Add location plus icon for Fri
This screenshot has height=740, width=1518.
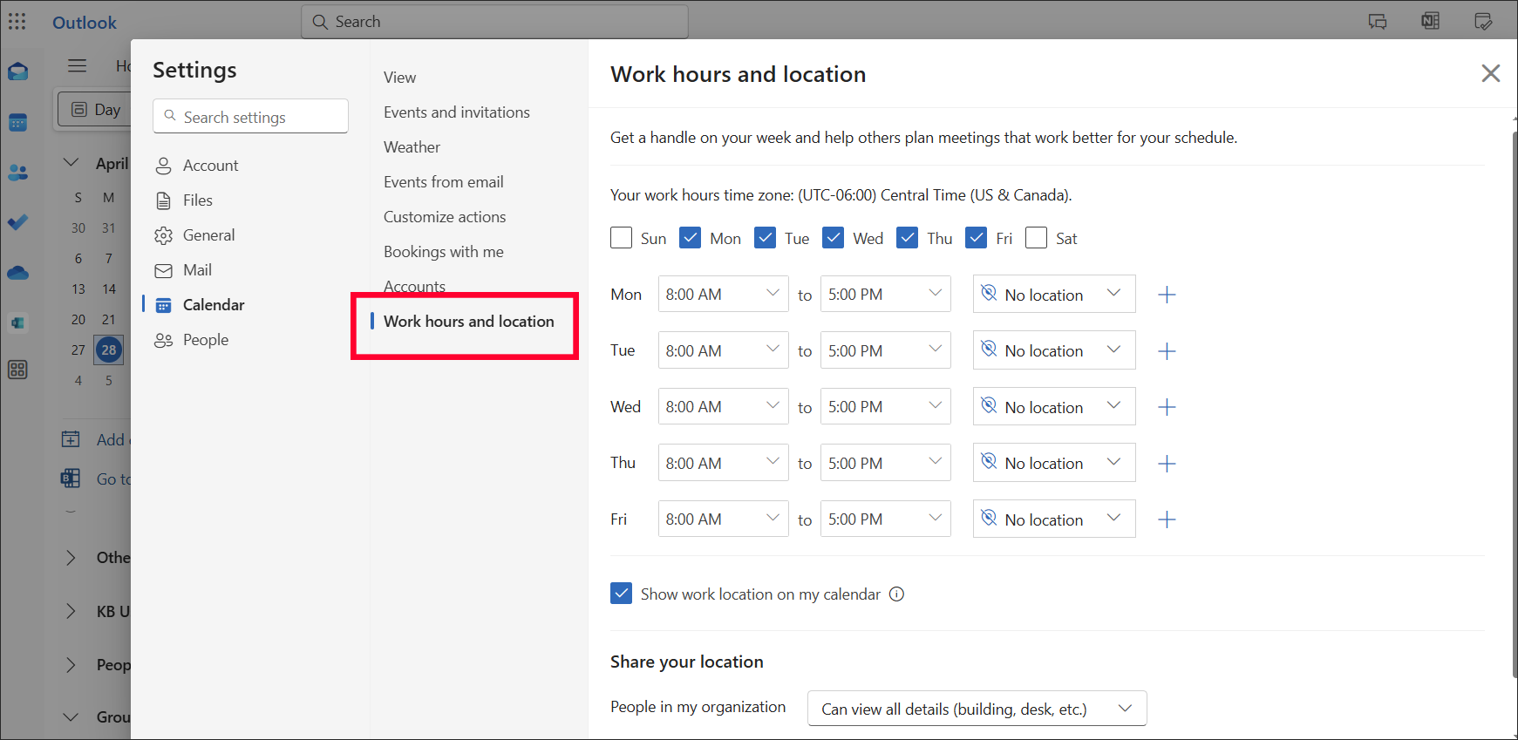click(x=1167, y=519)
